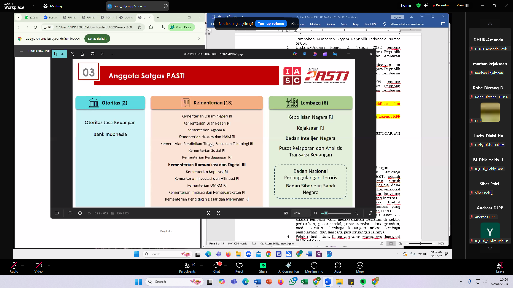Mute or unmute Zoom Audio
Image resolution: width=513 pixels, height=288 pixels.
click(x=14, y=267)
